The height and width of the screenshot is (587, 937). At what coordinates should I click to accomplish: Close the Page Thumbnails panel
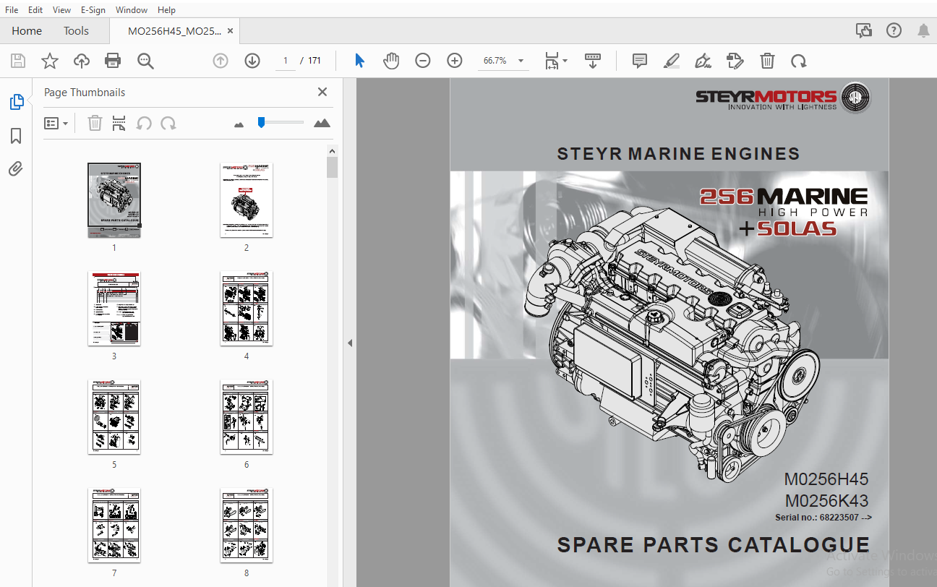(x=322, y=92)
